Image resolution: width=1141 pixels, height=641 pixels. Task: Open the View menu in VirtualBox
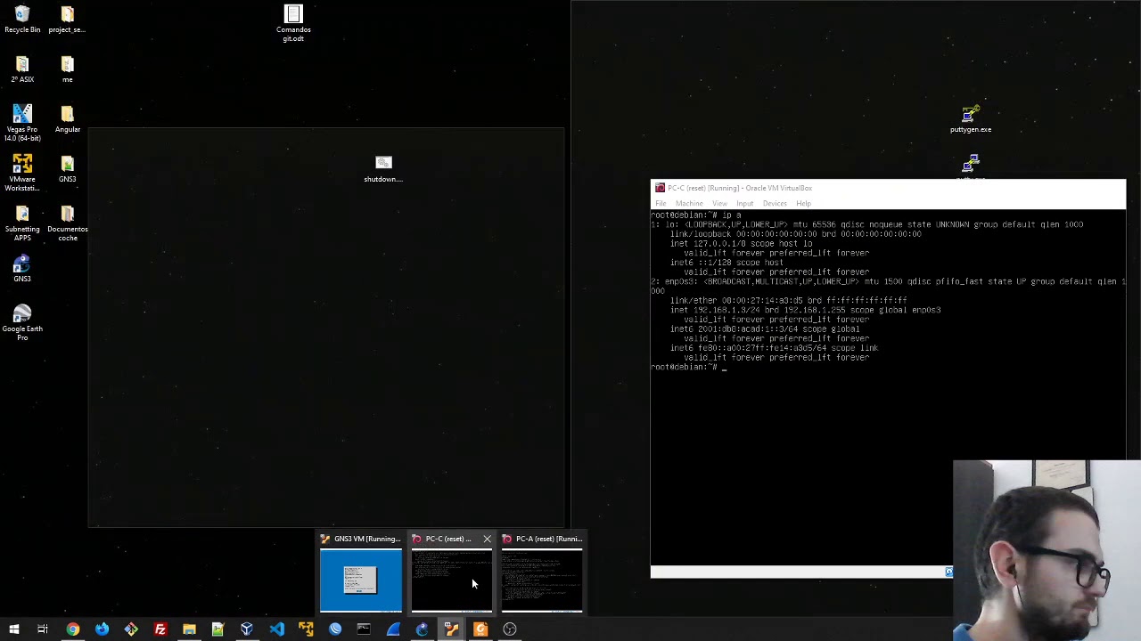point(719,204)
